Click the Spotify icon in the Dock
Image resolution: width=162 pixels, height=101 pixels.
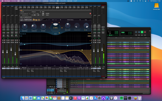click(121, 98)
